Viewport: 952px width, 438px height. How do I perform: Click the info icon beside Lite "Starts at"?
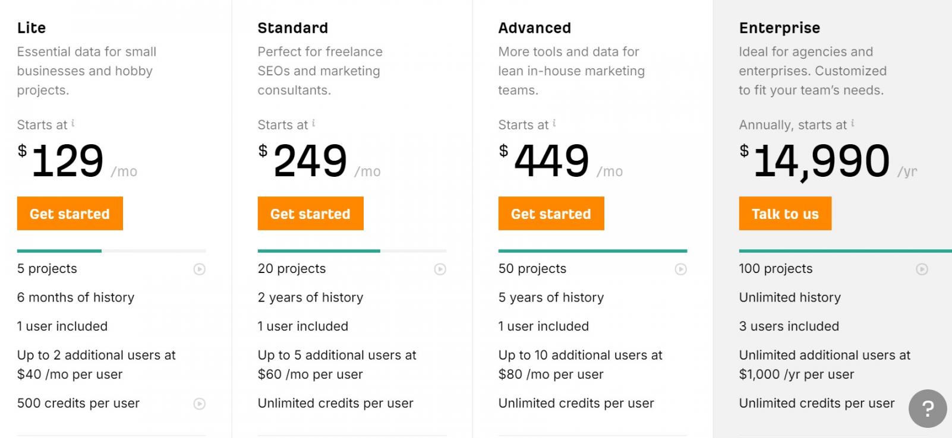point(73,123)
